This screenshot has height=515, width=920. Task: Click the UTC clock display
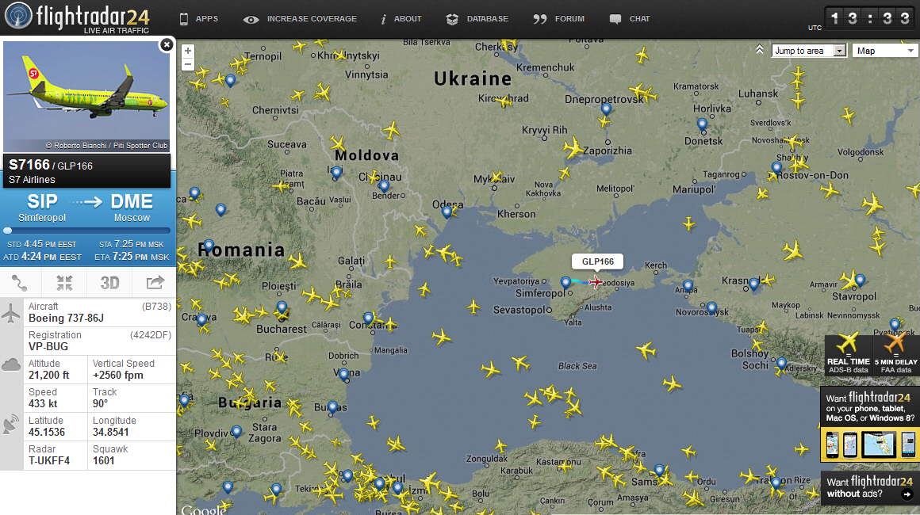click(870, 19)
